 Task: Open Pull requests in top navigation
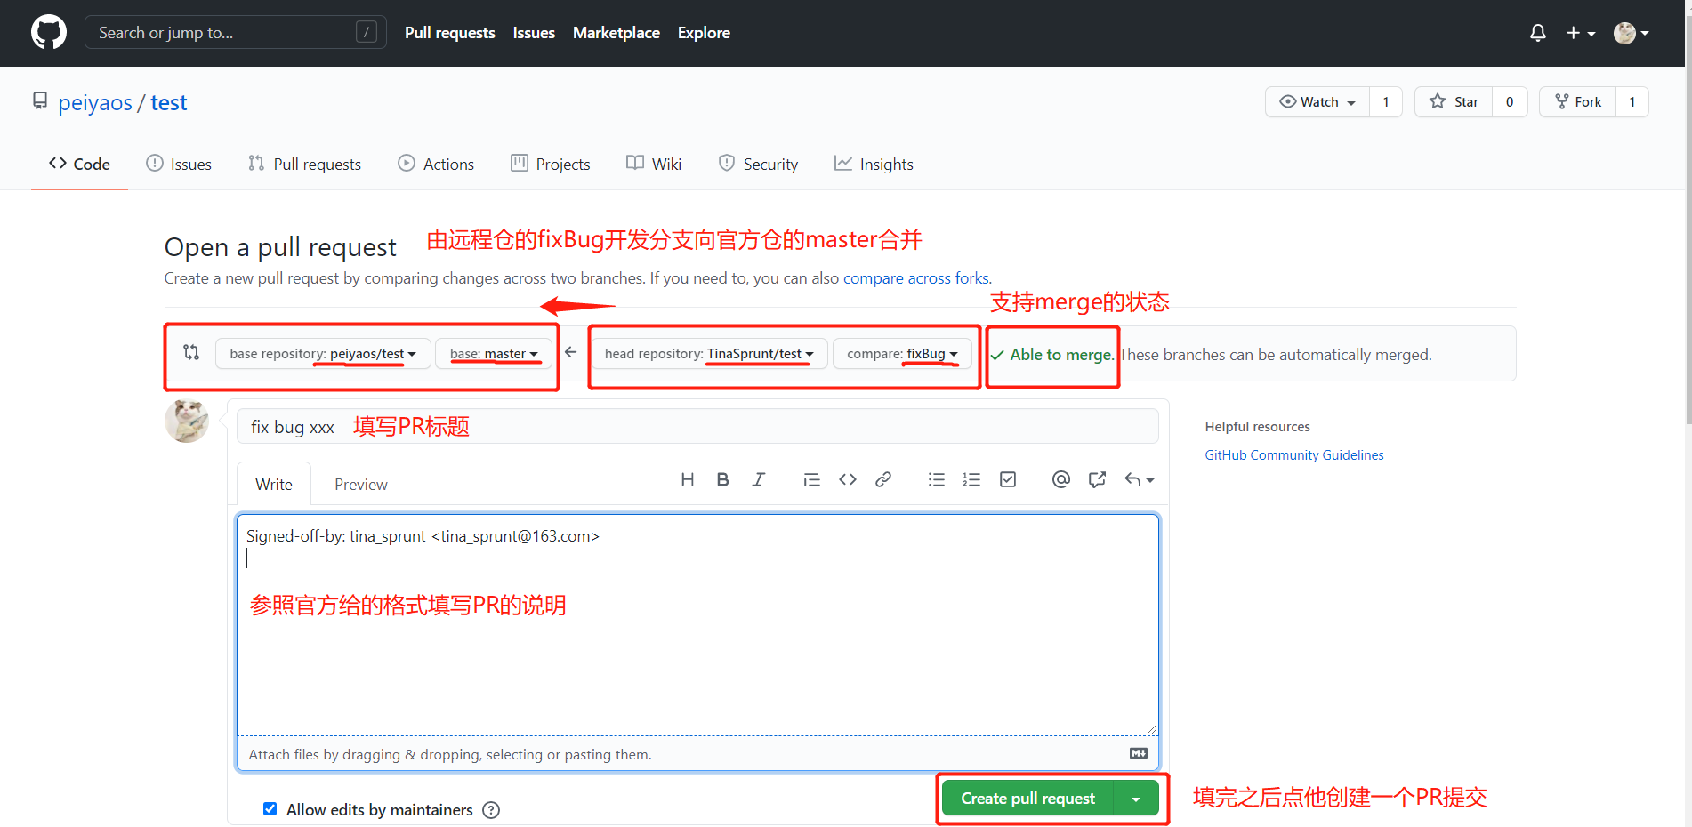point(449,33)
